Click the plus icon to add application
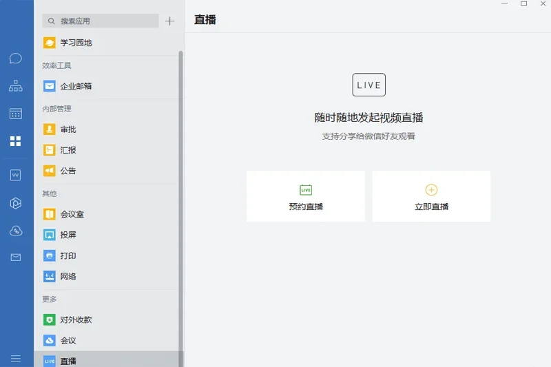551x367 pixels. 169,21
